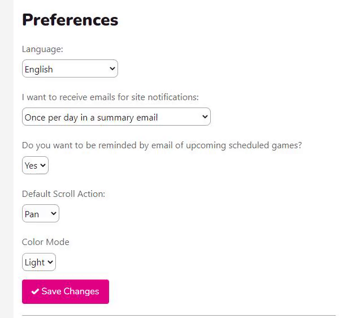Click the arrow next to Pan

[54, 214]
